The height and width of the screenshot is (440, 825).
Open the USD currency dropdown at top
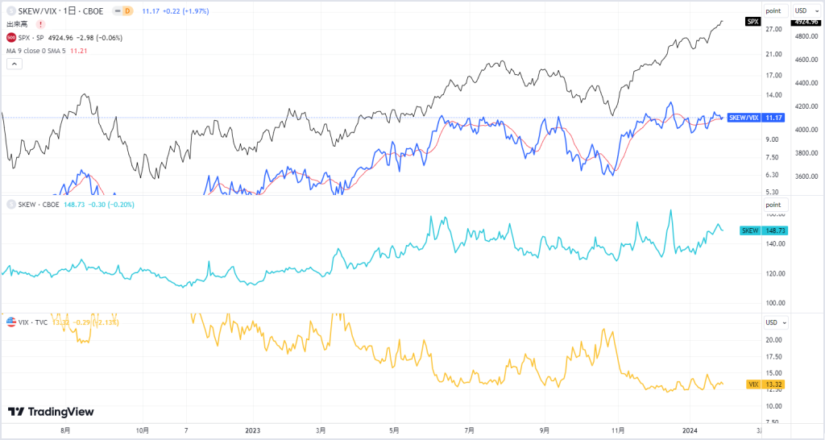[807, 10]
